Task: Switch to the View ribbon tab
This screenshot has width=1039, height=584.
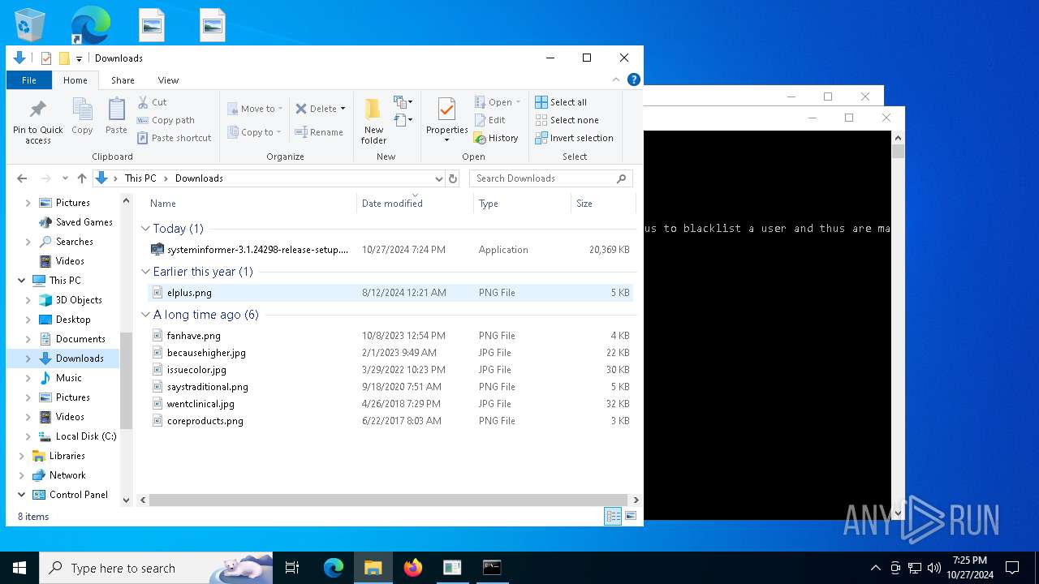Action: (168, 80)
